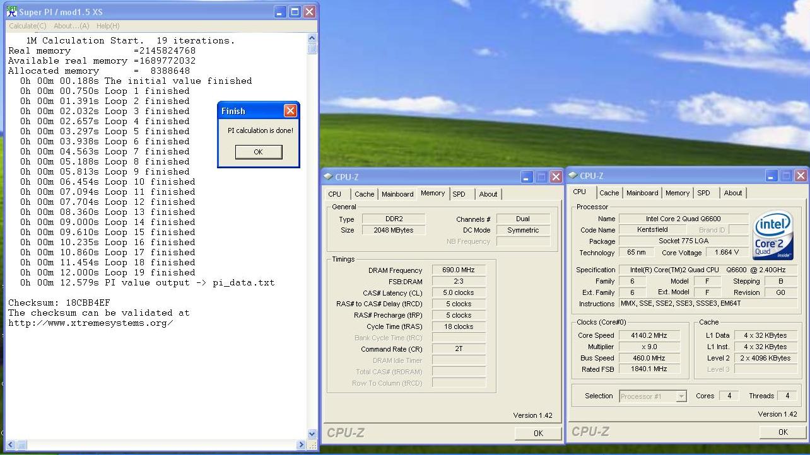This screenshot has width=810, height=455.
Task: Click OK in the CPU-Z Memory timings window
Action: point(538,433)
